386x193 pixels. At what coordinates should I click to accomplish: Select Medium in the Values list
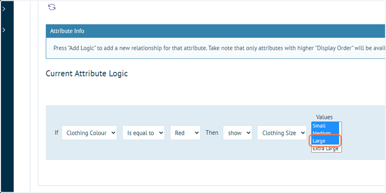[325, 133]
